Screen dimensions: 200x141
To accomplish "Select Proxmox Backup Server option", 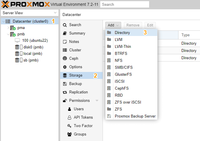I will (131, 116).
